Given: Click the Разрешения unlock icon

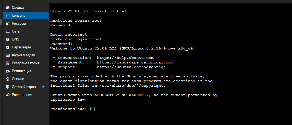Looking at the screenshot, I should click(x=7, y=95).
